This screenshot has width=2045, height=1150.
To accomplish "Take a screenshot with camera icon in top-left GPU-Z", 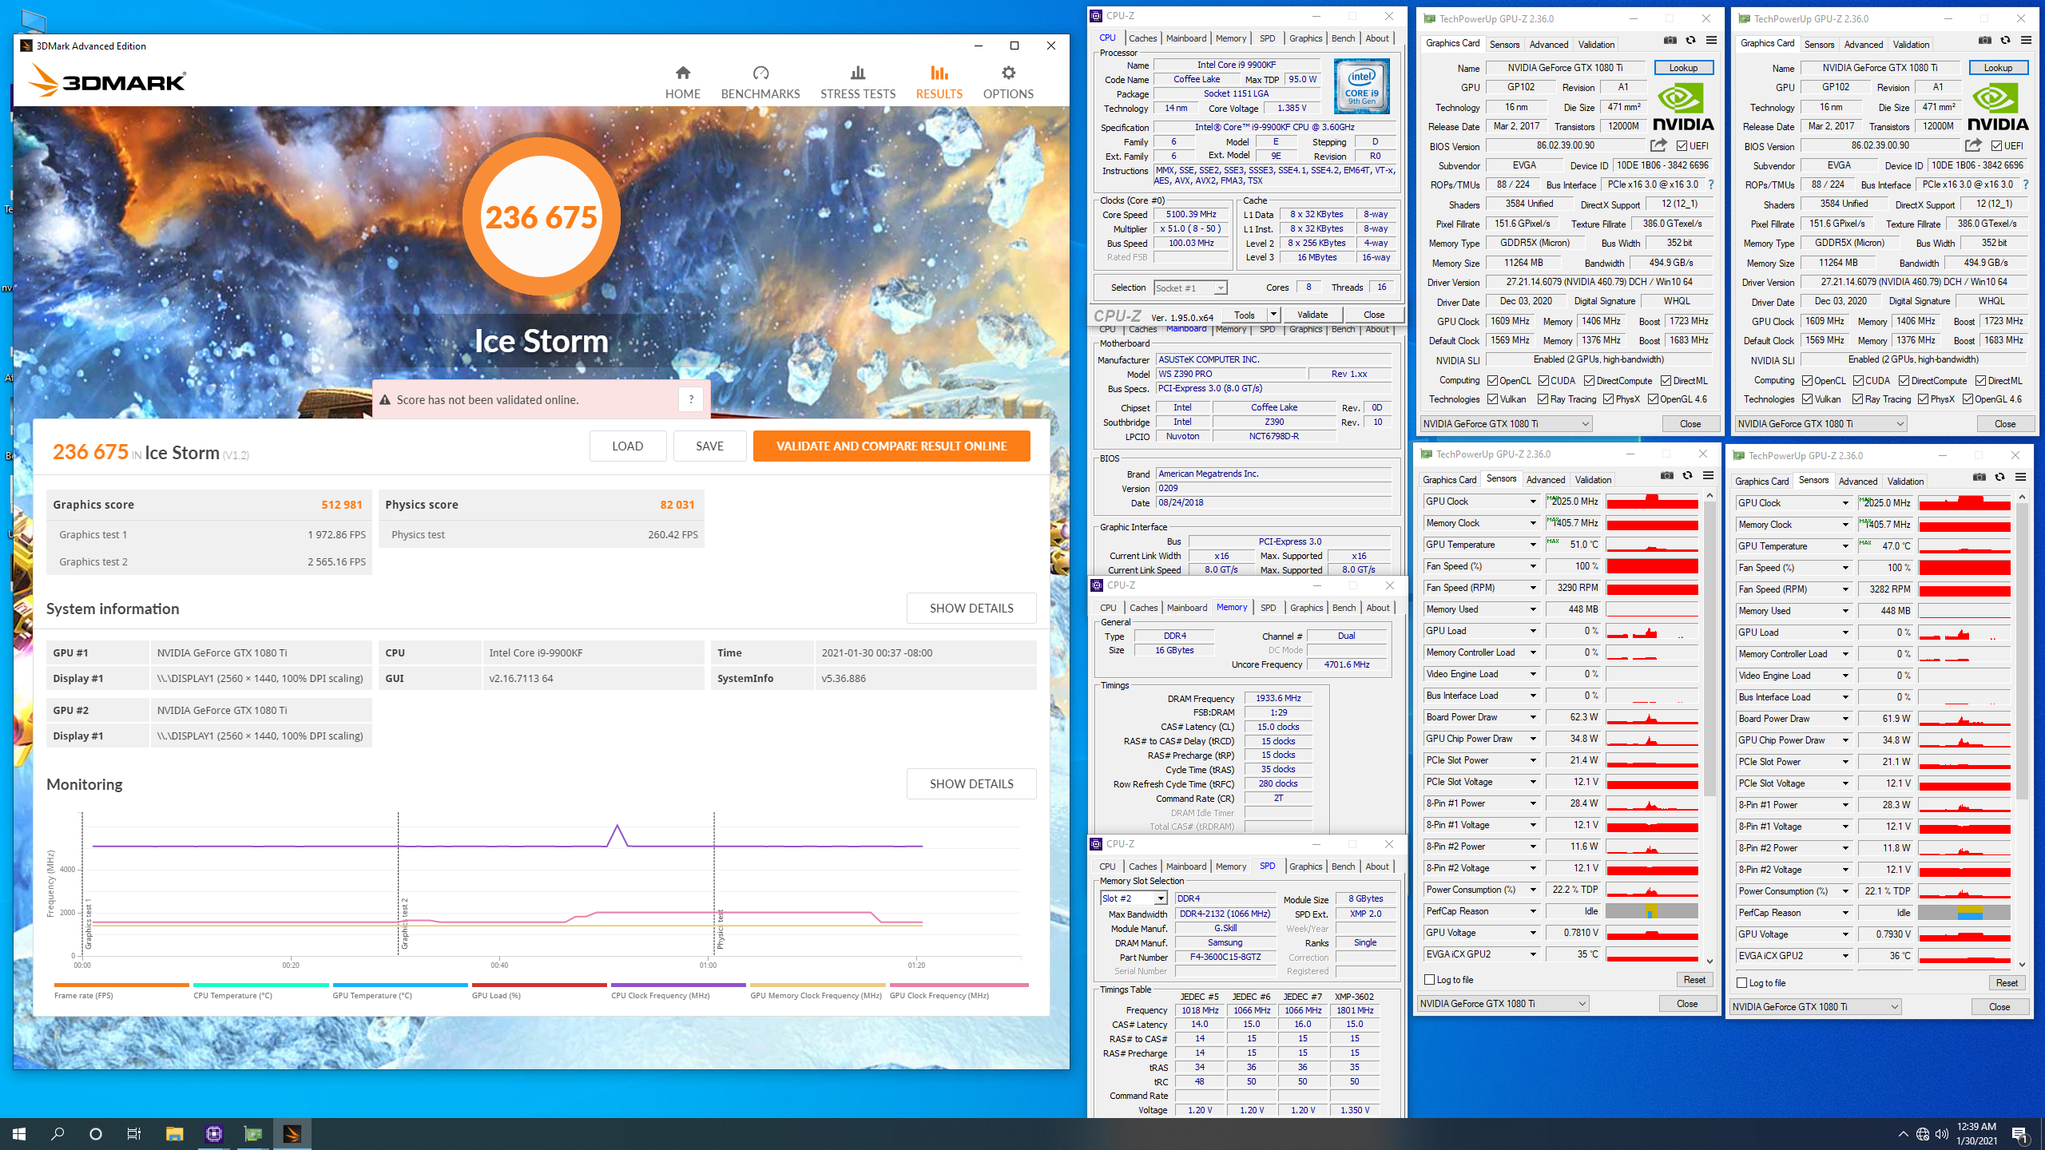I will (1670, 41).
